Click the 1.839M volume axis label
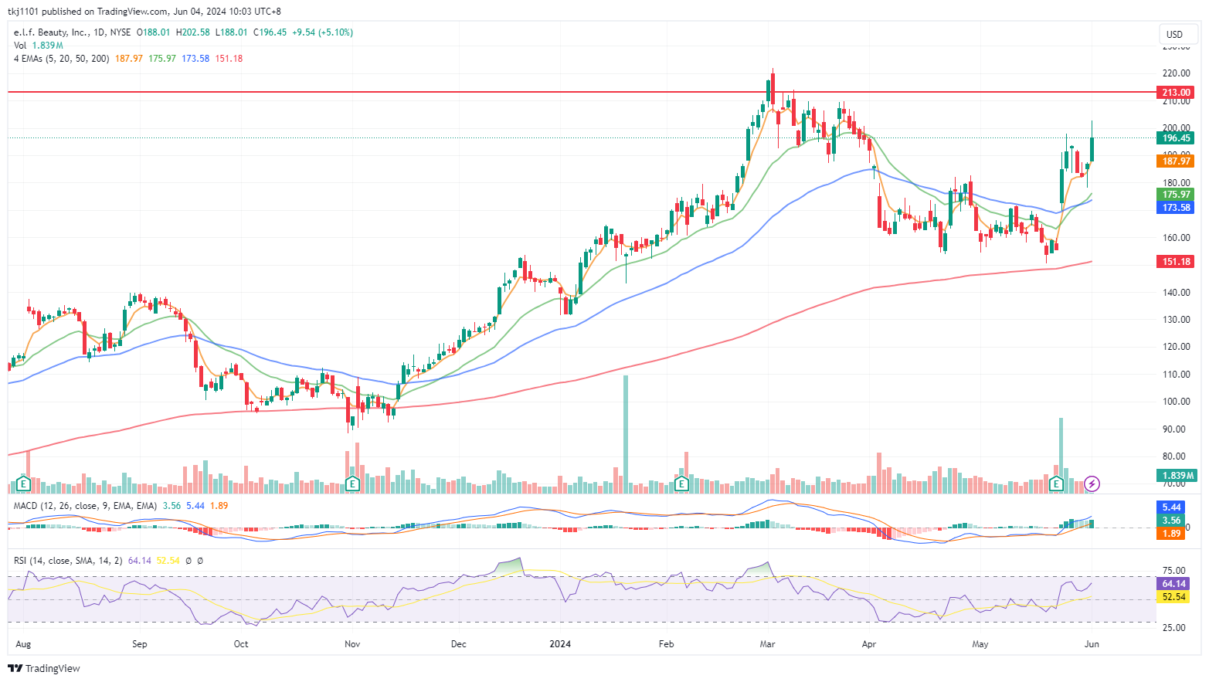Viewport: 1209px width, 682px height. [x=1176, y=476]
